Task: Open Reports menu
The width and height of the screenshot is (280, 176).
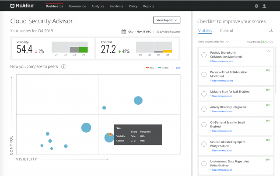Action: pyautogui.click(x=149, y=6)
